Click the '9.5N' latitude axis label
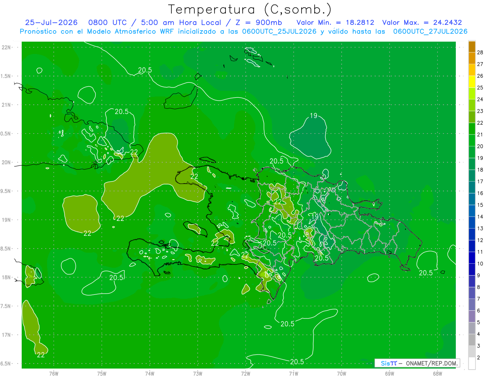The image size is (491, 379). point(6,191)
